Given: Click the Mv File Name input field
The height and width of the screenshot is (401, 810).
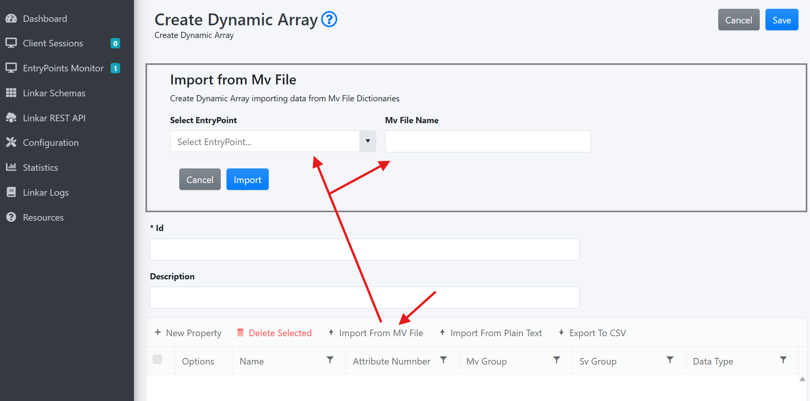Looking at the screenshot, I should (488, 141).
